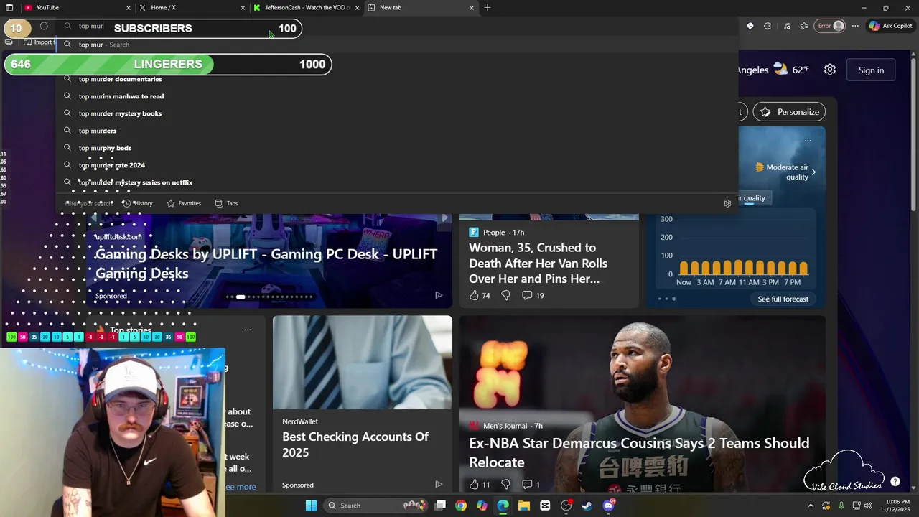
Task: Open the Demarcus Cousins article
Action: click(639, 452)
